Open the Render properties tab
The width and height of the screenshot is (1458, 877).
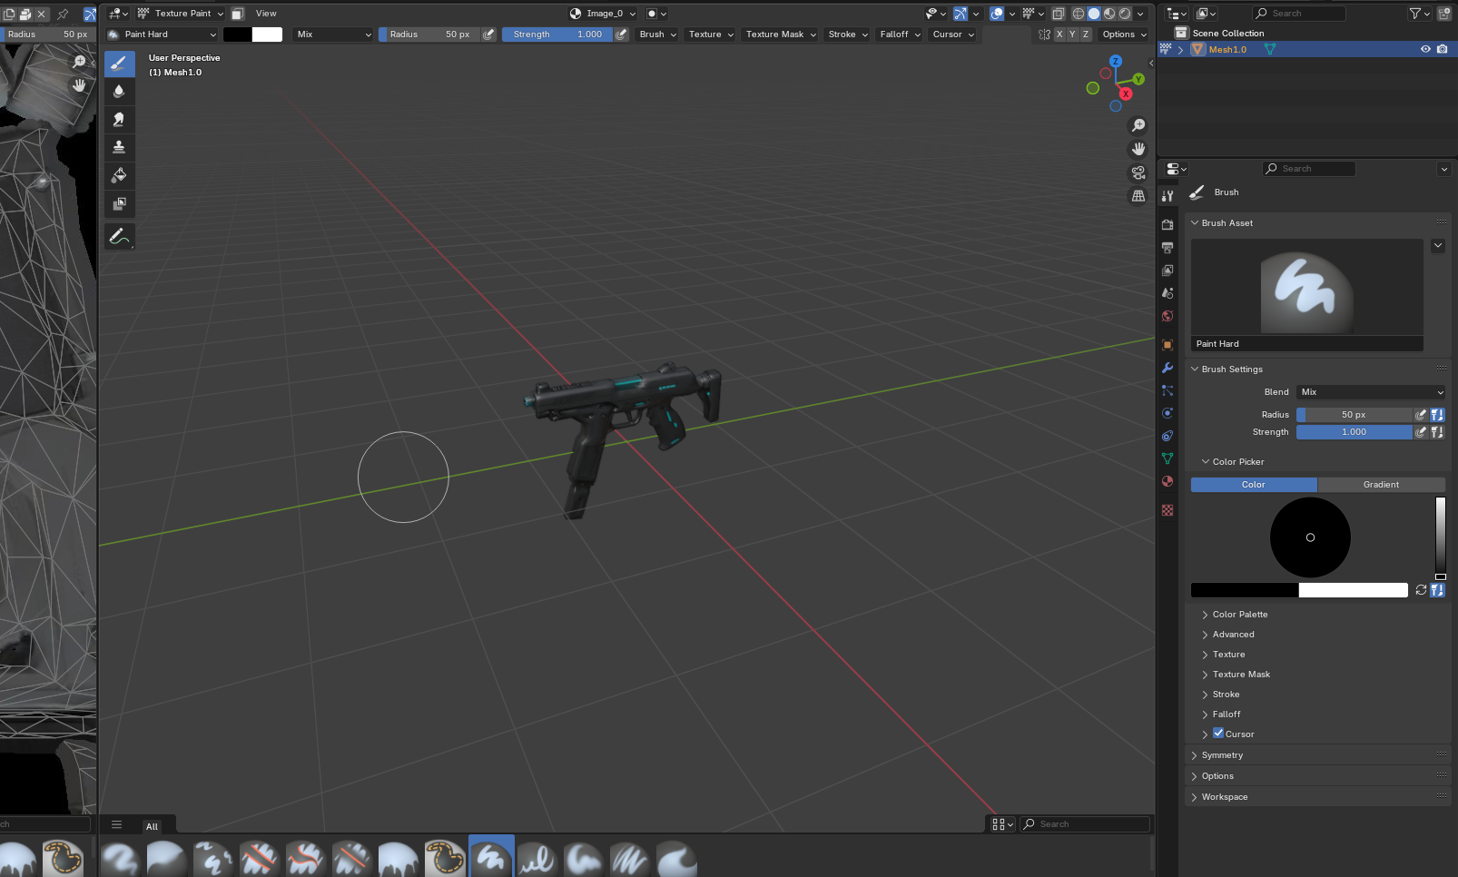pyautogui.click(x=1167, y=224)
